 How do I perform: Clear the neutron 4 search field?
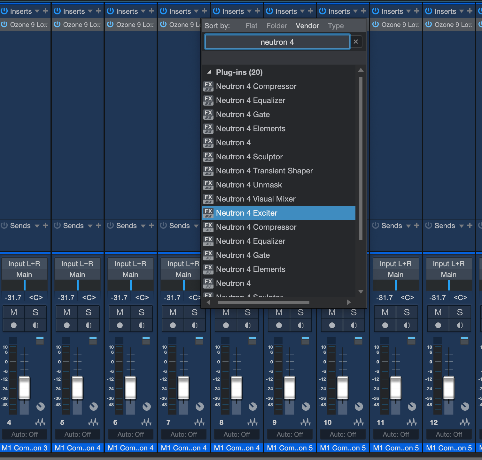356,42
